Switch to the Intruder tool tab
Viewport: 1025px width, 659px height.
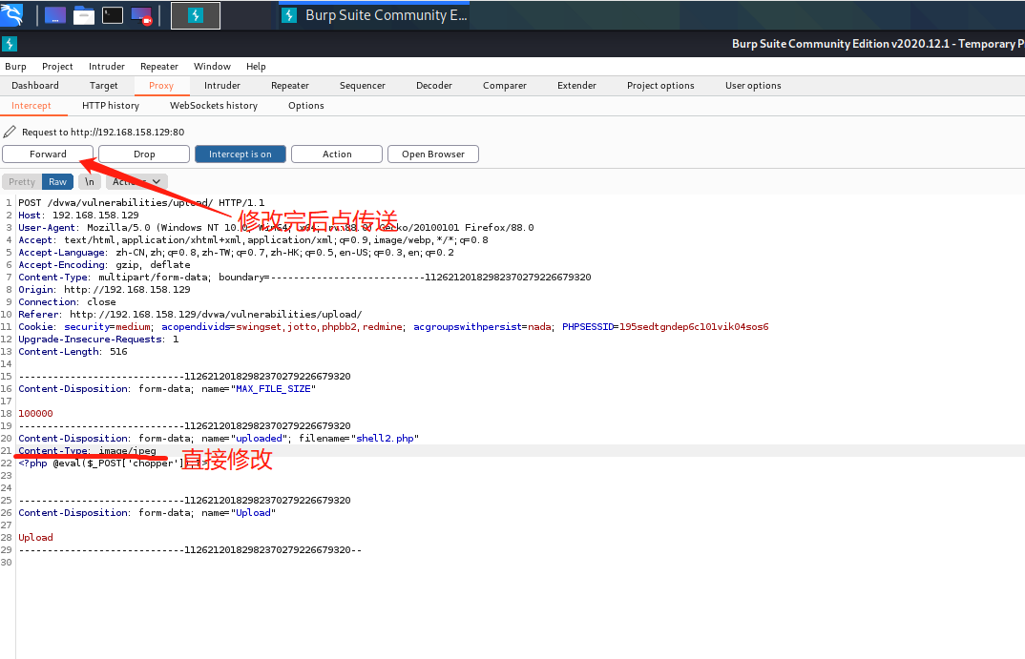tap(222, 86)
